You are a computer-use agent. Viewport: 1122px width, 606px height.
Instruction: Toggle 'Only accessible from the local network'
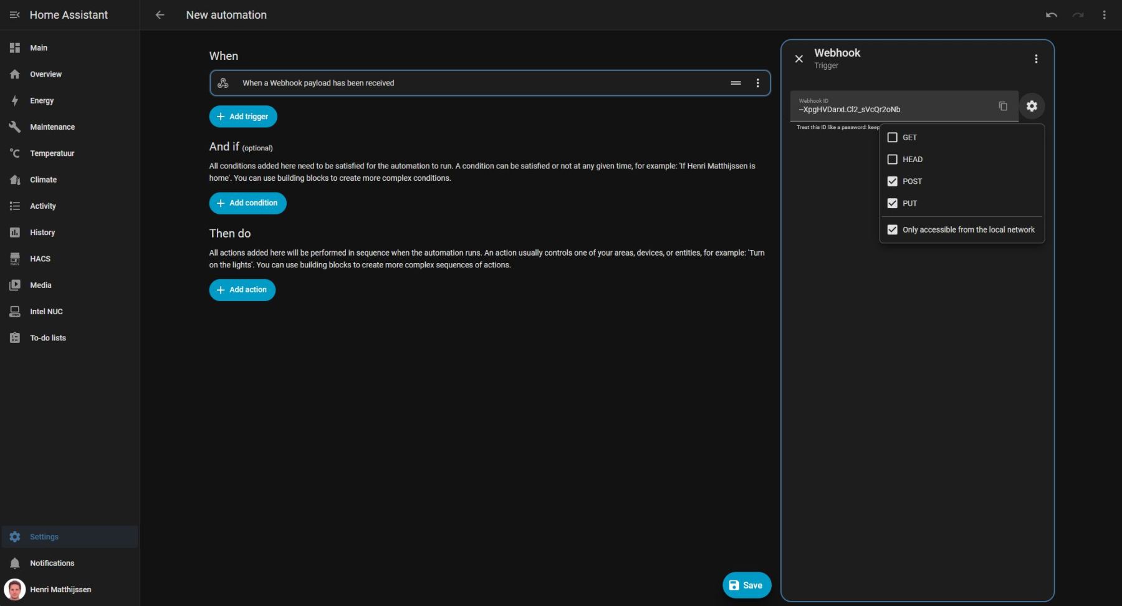[893, 229]
